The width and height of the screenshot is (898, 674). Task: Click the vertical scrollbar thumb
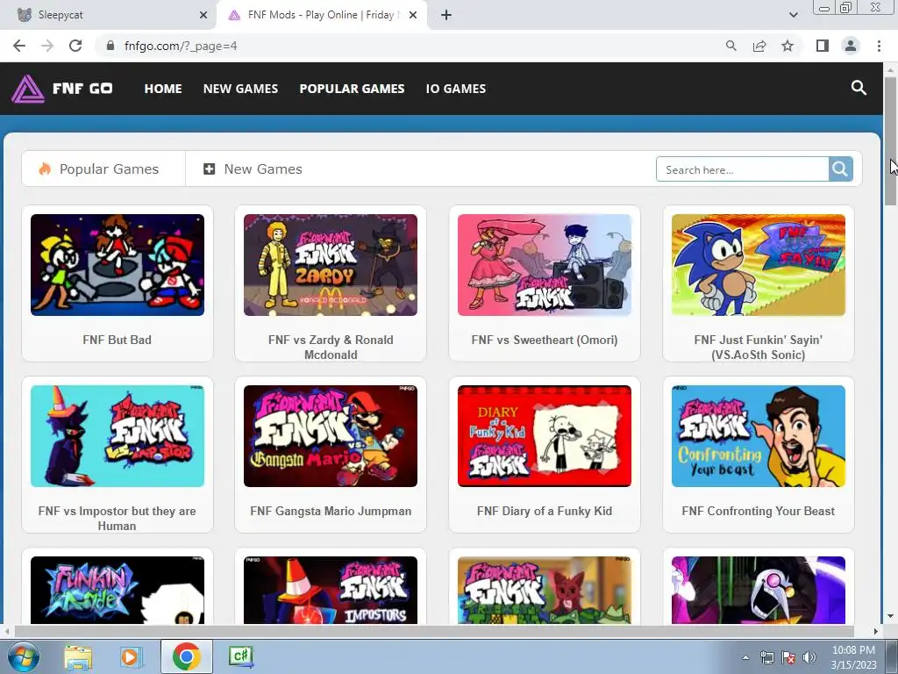[x=890, y=140]
